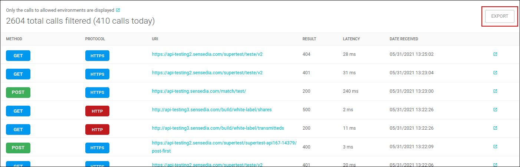This screenshot has height=167, width=520.
Task: Open the supertest-api167-14379/post-first URI link
Action: (x=224, y=143)
